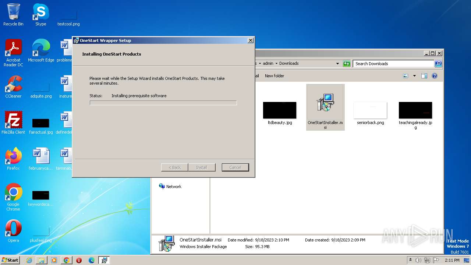Screen dimensions: 471x265
Task: Open the network tray icon
Action: point(428,260)
